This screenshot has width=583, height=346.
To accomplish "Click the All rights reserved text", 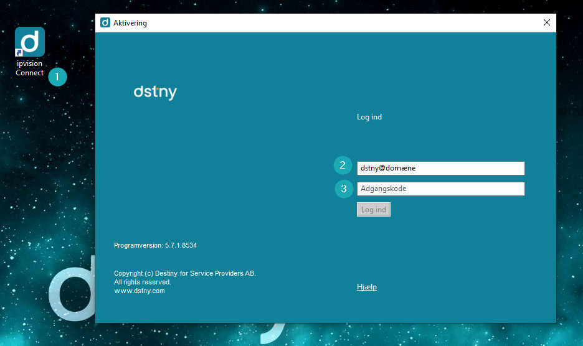I will [143, 282].
